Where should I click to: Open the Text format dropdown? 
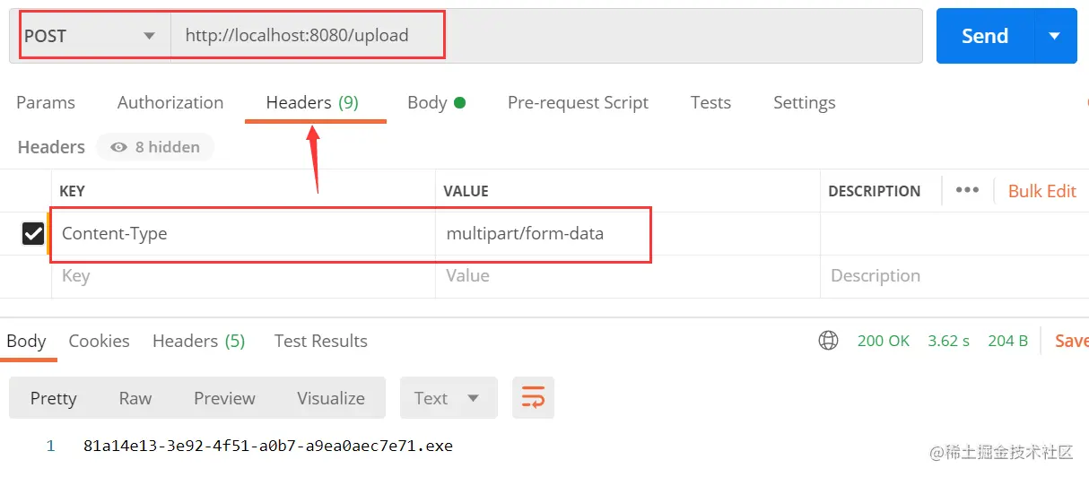(x=449, y=398)
